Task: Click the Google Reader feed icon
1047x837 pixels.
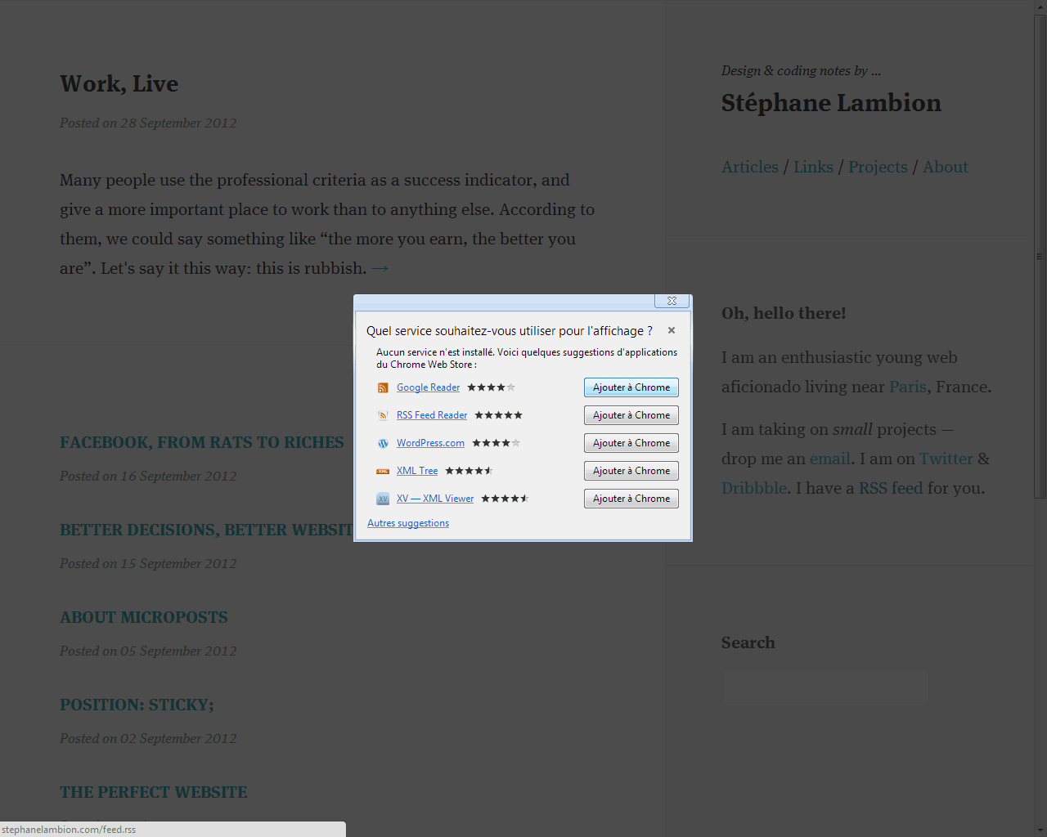Action: (x=382, y=387)
